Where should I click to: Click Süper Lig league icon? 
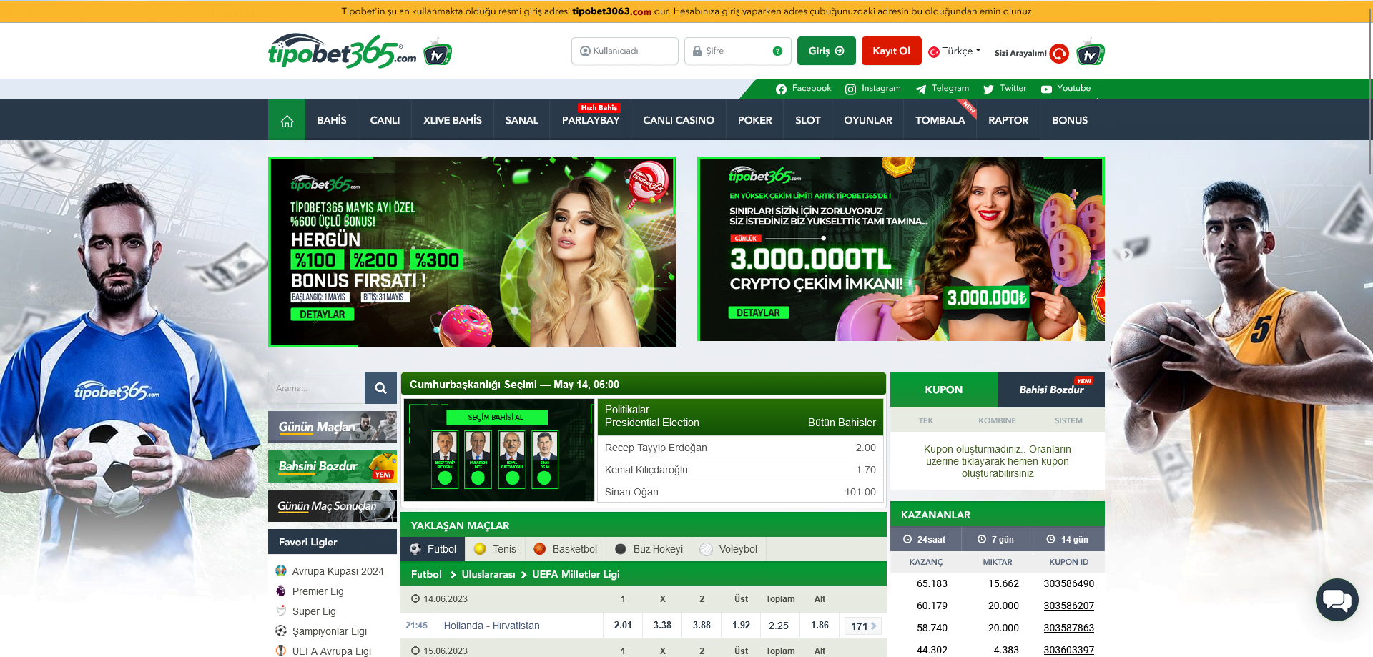coord(281,611)
